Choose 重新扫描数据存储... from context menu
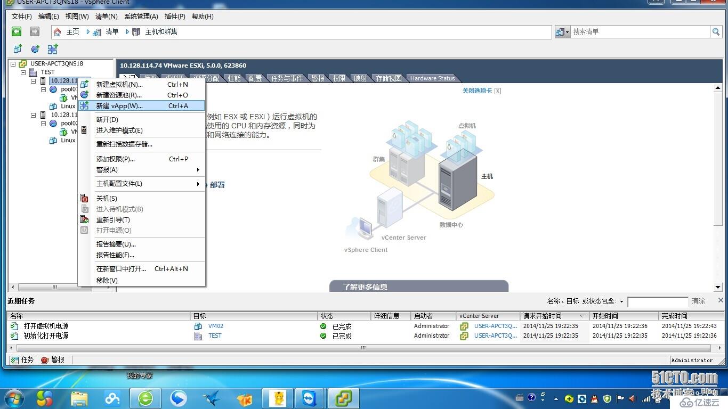The height and width of the screenshot is (409, 728). click(x=142, y=144)
